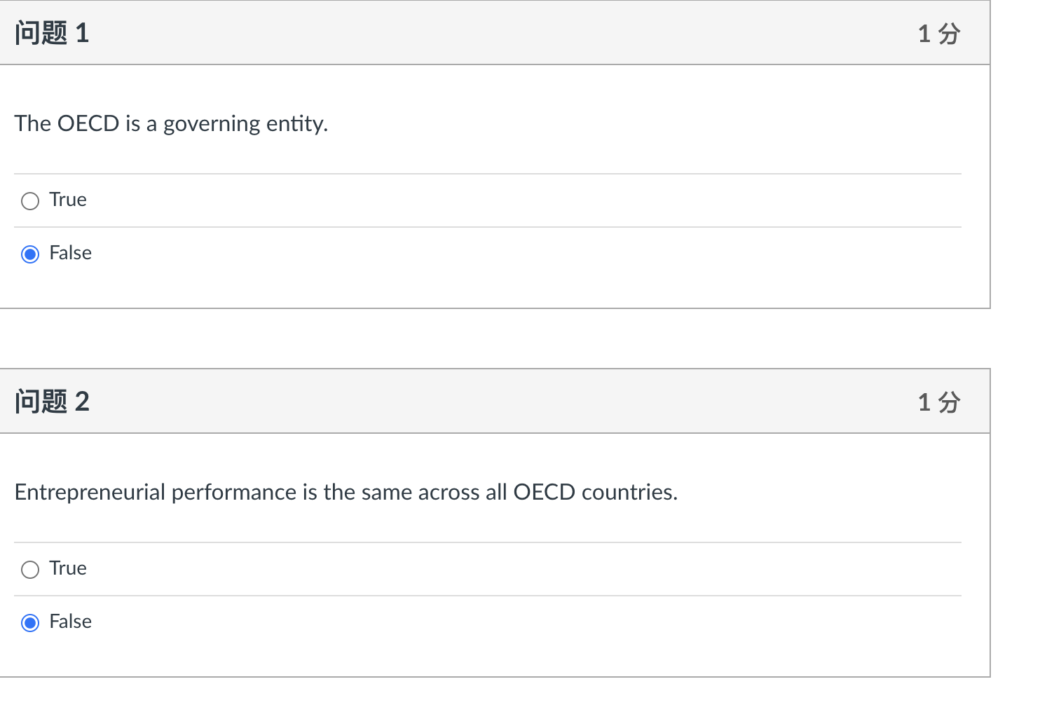The height and width of the screenshot is (705, 1040).
Task: Click the entrepreneurial performance question text
Action: tap(346, 492)
